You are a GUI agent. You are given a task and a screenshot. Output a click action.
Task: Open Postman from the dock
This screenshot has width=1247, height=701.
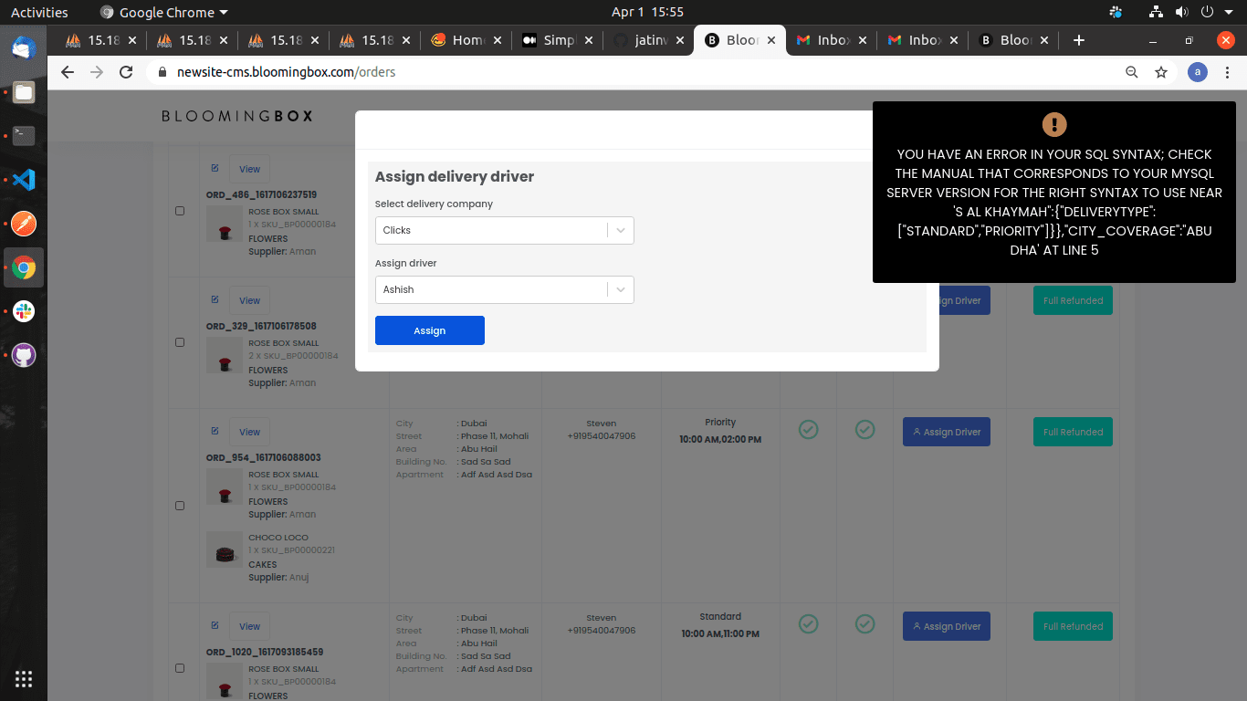pyautogui.click(x=24, y=224)
